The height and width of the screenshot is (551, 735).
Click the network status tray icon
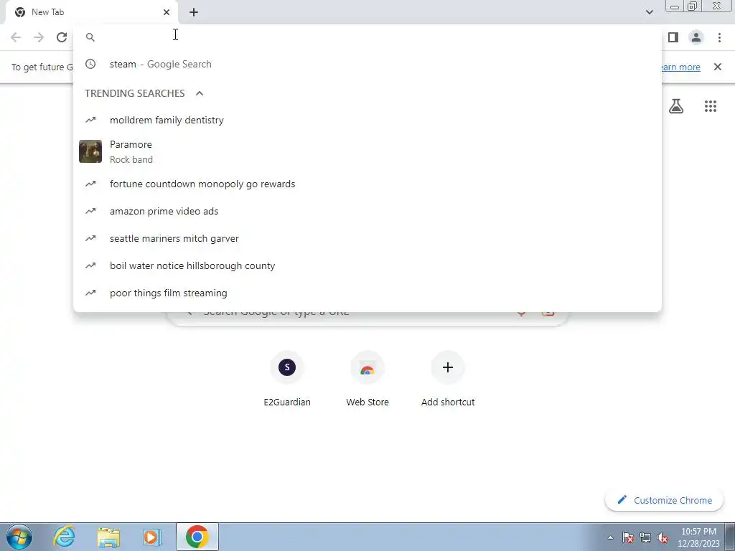(645, 538)
